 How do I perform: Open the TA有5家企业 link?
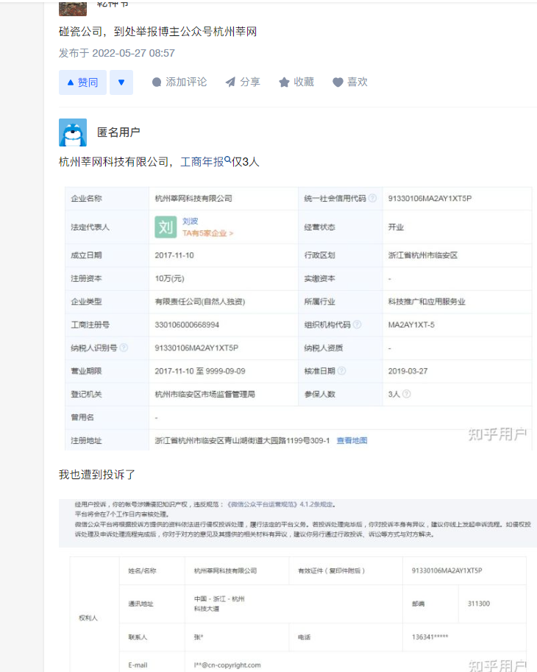click(207, 233)
